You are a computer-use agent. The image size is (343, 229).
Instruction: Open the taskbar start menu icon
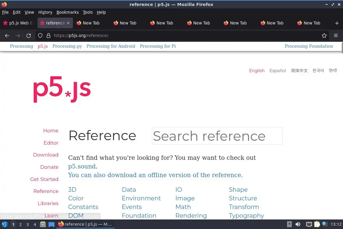(x=4, y=224)
